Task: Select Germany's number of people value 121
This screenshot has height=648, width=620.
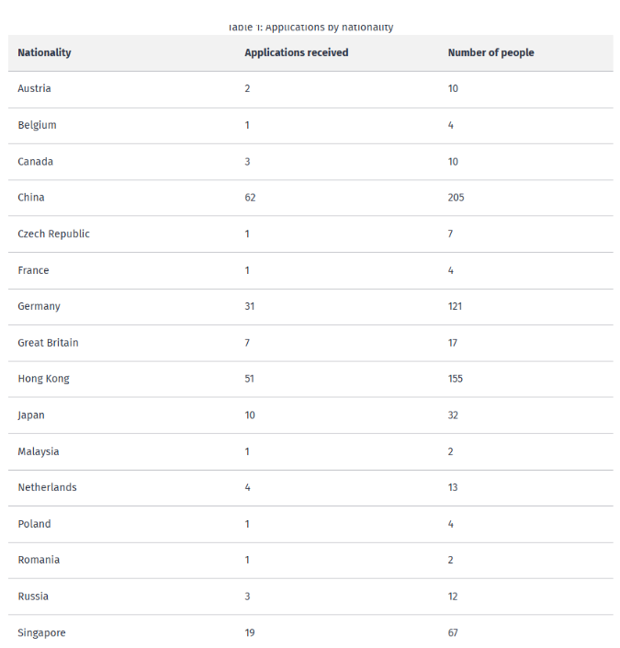Action: click(x=455, y=306)
